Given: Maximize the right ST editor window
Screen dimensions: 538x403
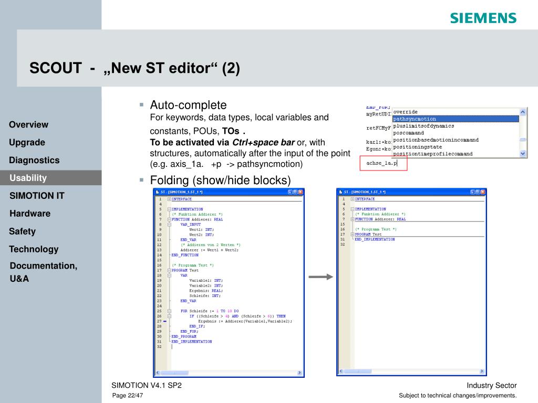Looking at the screenshot, I should pyautogui.click(x=478, y=192).
